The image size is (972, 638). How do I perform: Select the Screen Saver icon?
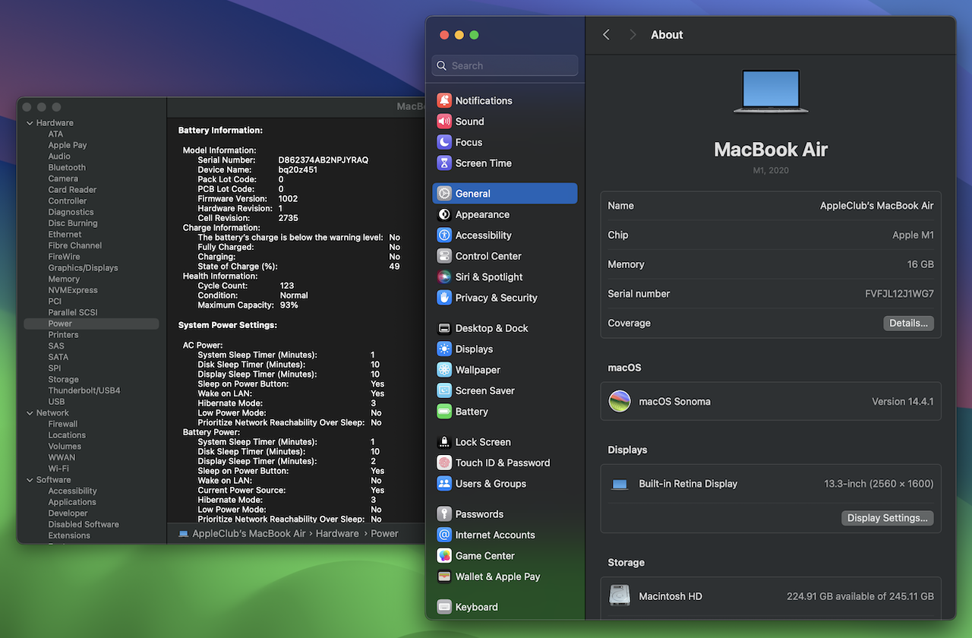(444, 390)
